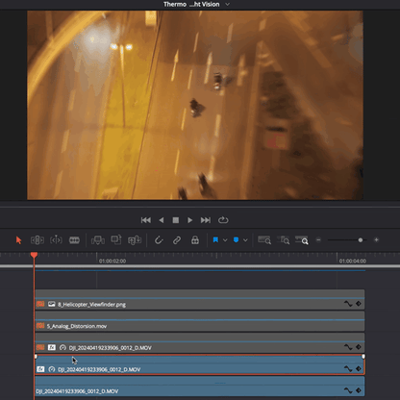Toggle the Linked Selection chain icon
This screenshot has width=400, height=400.
pyautogui.click(x=177, y=240)
